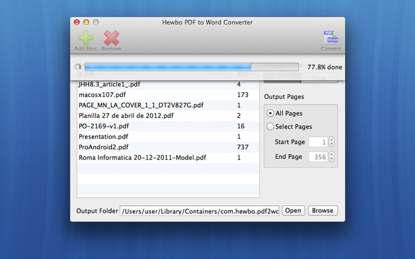Start conversion with the Convert icon
The image size is (415, 259).
(x=330, y=37)
